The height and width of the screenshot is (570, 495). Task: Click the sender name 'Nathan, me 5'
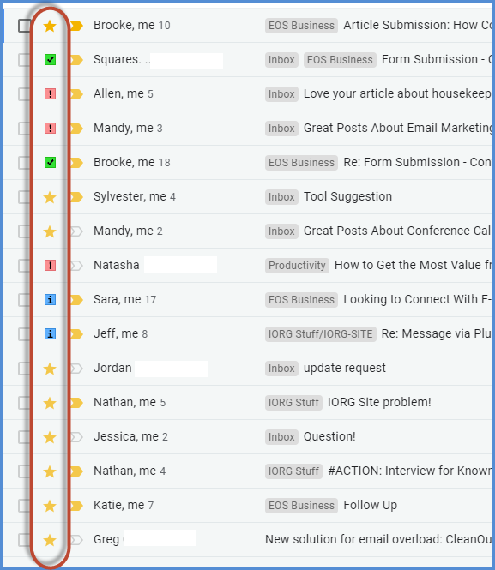(x=130, y=402)
